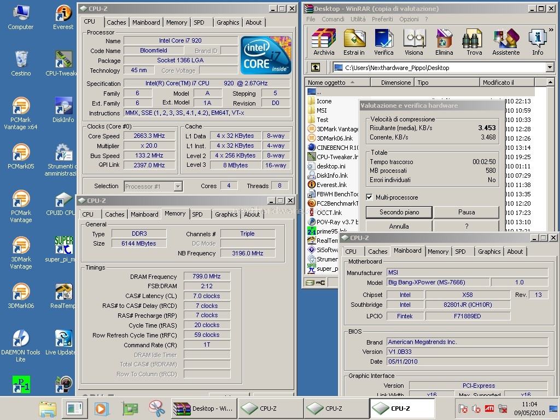Open PCMark Vantage x64 desktop icon

coord(20,113)
